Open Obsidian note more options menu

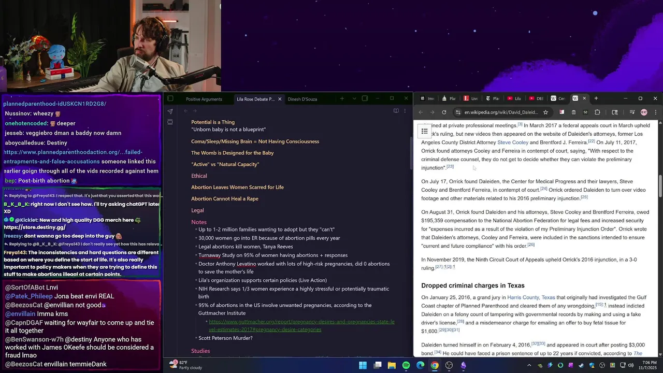point(405,111)
